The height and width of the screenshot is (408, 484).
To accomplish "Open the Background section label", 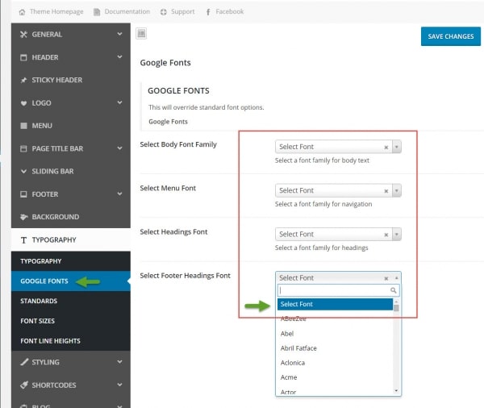I will (56, 217).
